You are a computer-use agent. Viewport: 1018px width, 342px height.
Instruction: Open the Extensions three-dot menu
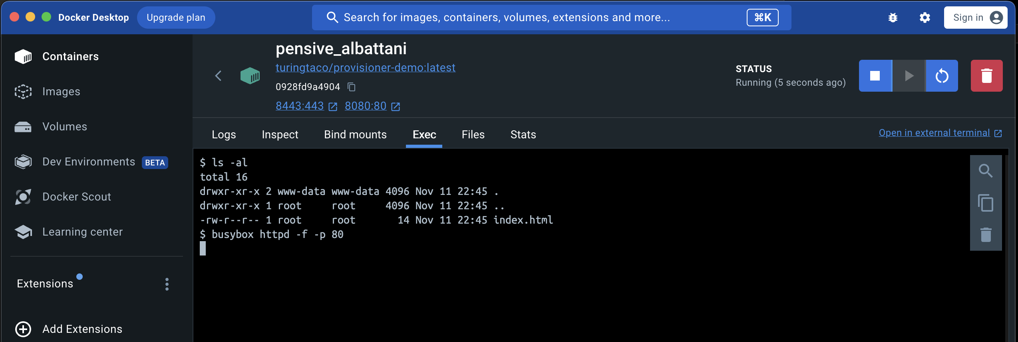[167, 284]
